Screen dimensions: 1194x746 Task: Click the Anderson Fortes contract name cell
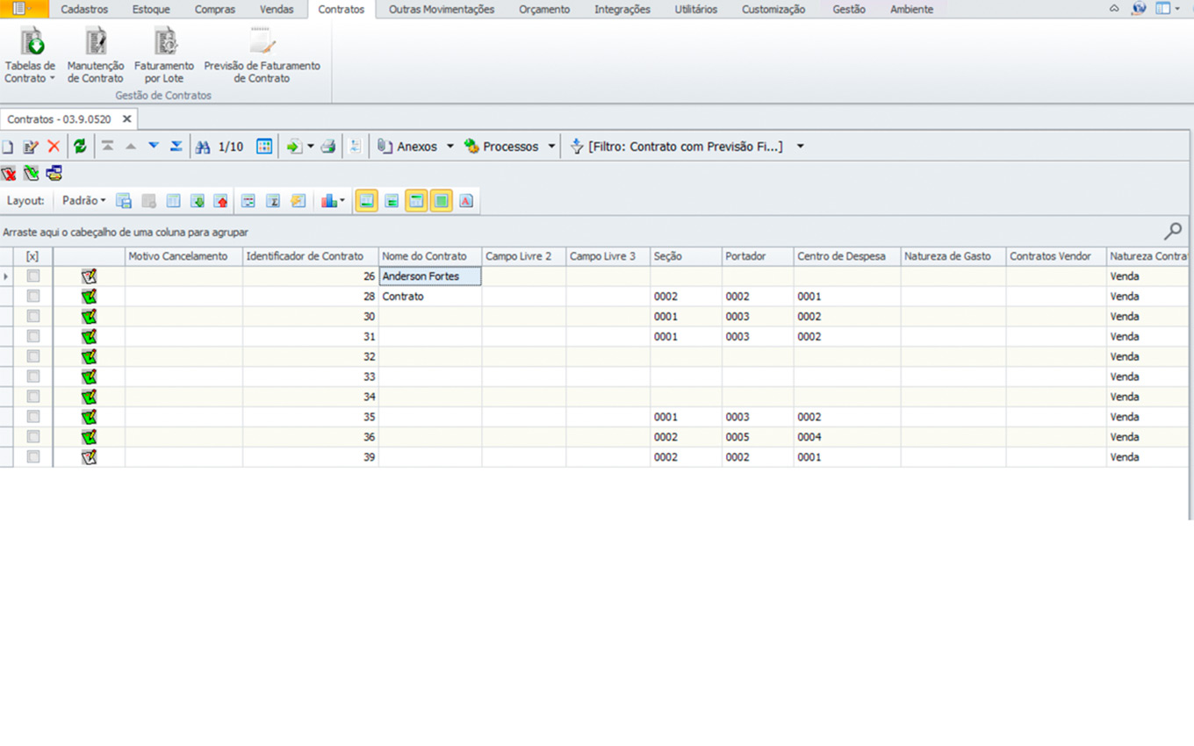[430, 276]
